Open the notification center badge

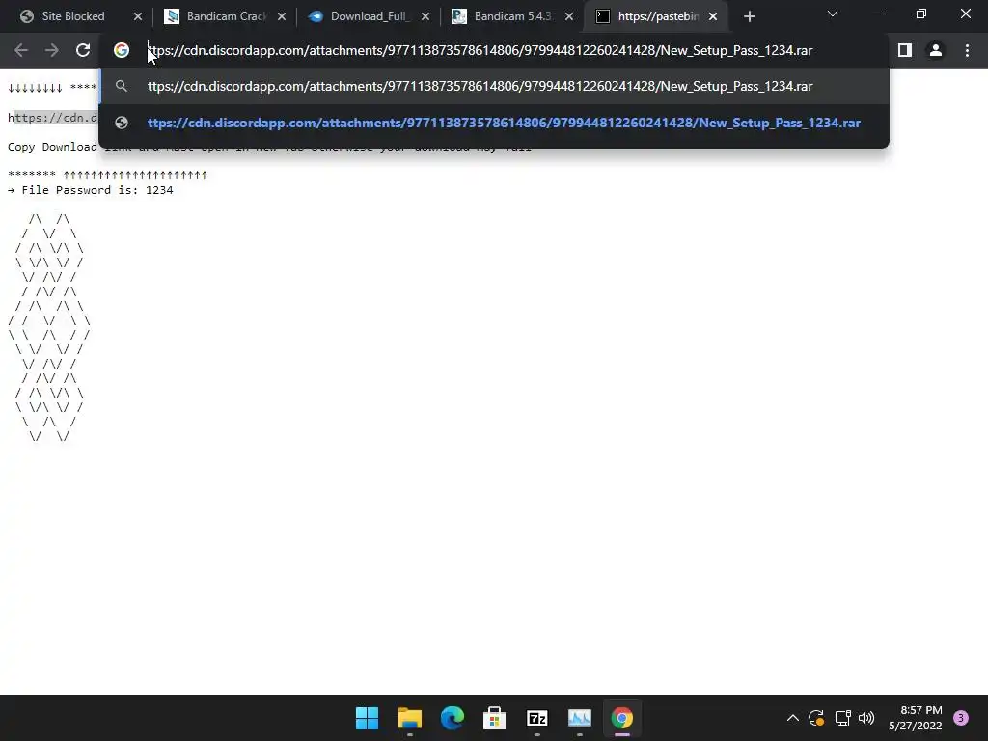[x=961, y=718]
